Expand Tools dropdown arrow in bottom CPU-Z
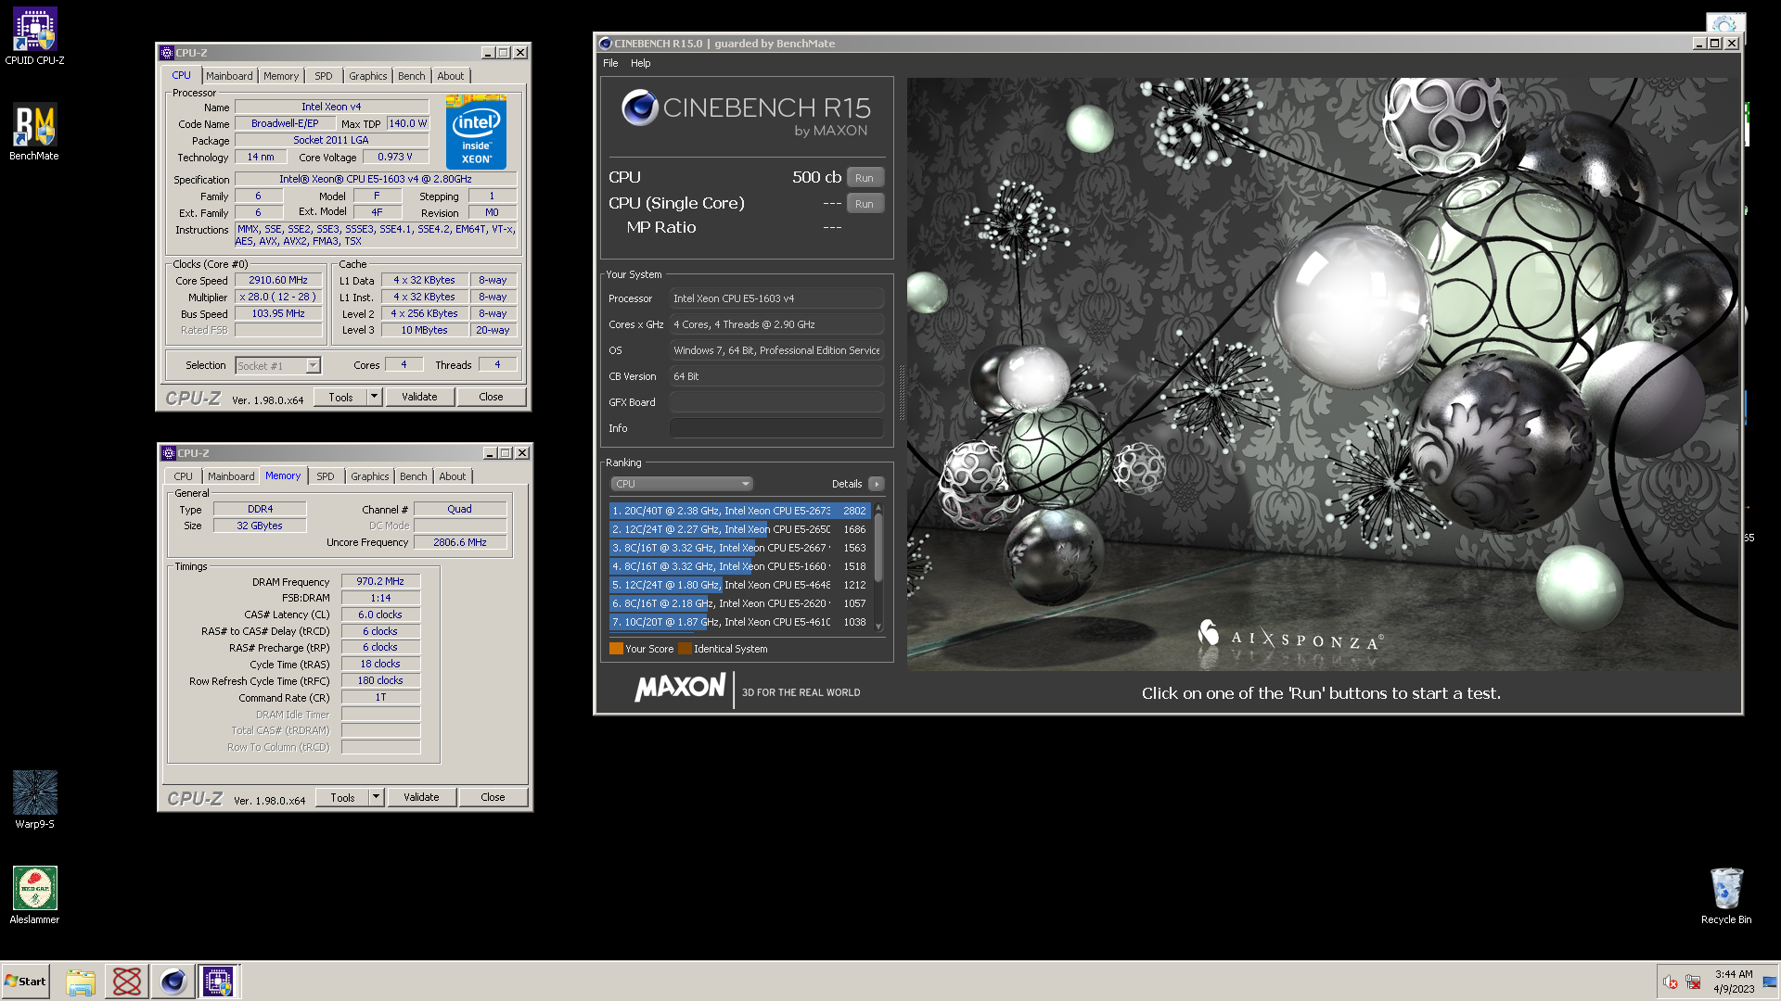This screenshot has height=1001, width=1781. tap(377, 797)
